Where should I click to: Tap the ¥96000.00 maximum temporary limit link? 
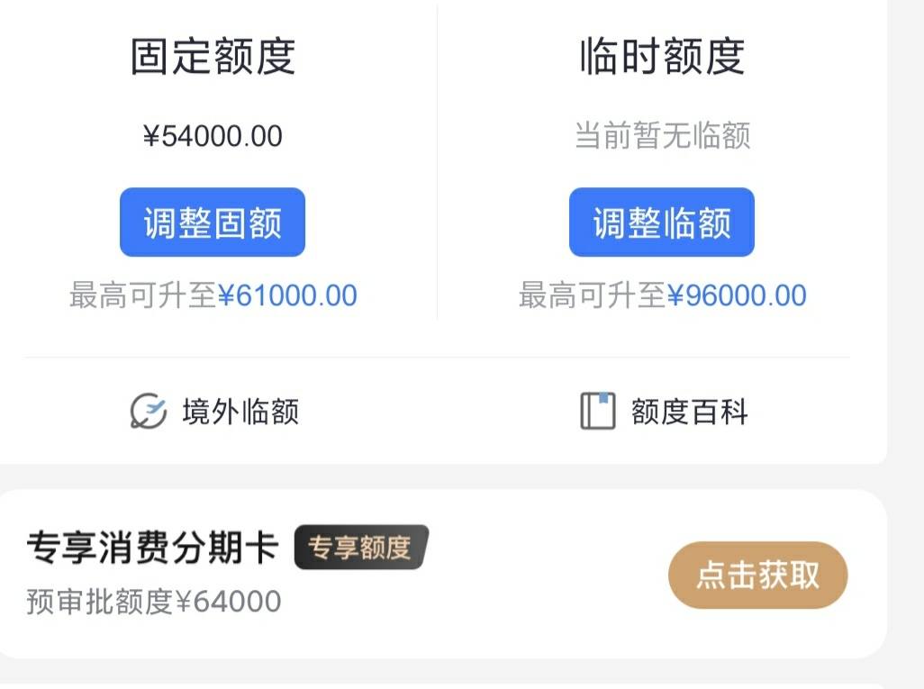point(737,295)
